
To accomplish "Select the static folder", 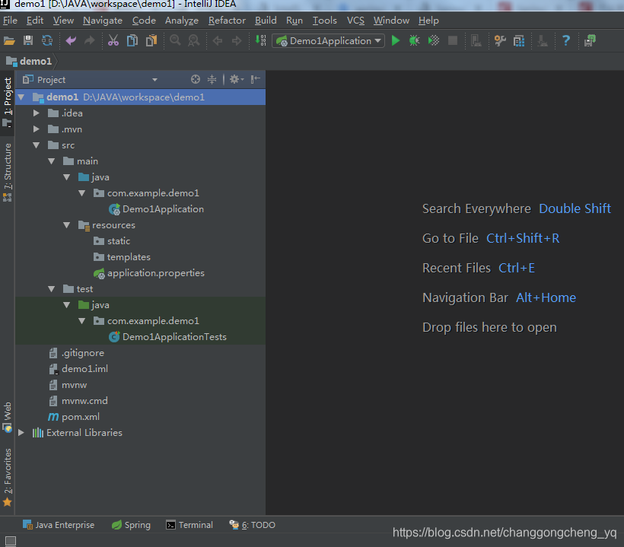I will pyautogui.click(x=119, y=241).
